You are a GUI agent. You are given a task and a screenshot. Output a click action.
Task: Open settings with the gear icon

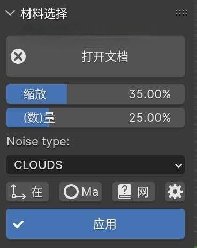(175, 192)
